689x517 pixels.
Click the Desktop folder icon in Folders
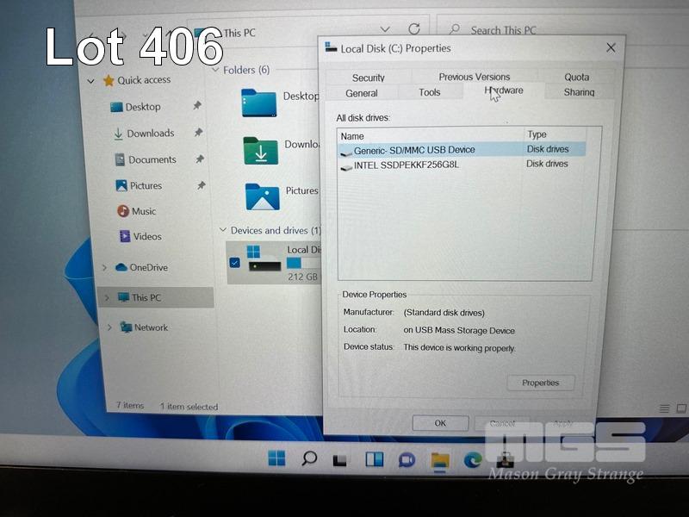(259, 103)
